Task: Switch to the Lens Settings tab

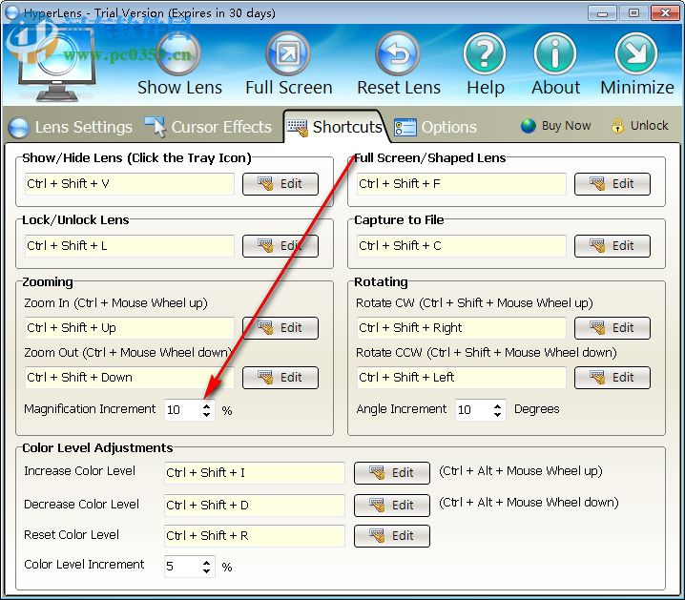Action: tap(71, 127)
